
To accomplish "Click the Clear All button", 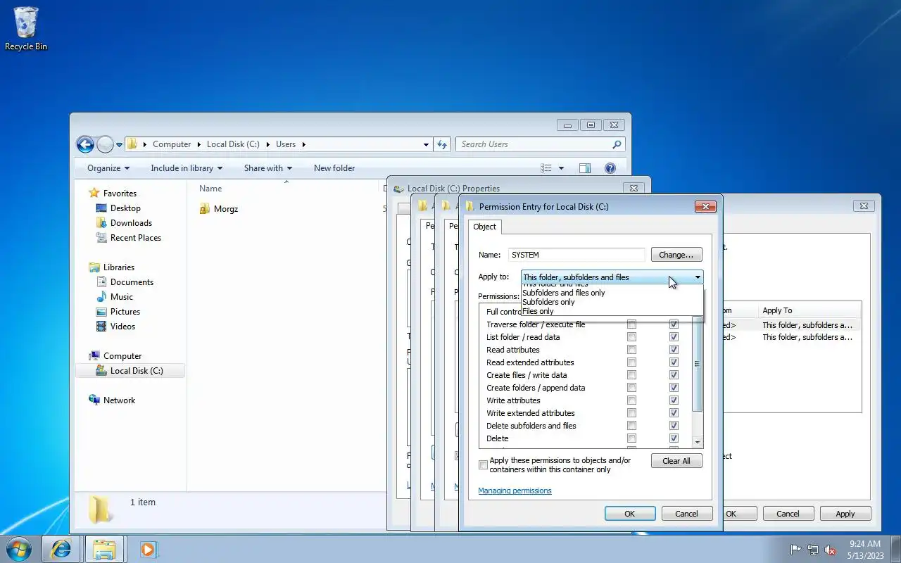I will (676, 461).
